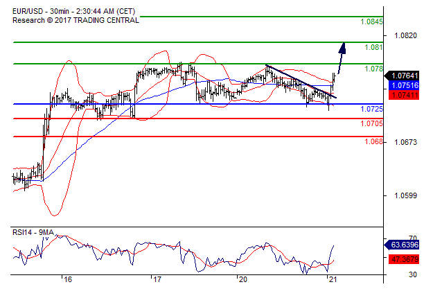Click the date label 17 on time axis
The width and height of the screenshot is (433, 289).
click(x=157, y=280)
